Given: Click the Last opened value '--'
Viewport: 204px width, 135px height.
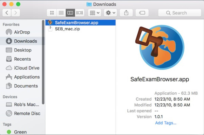Looking at the screenshot, I should pos(156,111).
